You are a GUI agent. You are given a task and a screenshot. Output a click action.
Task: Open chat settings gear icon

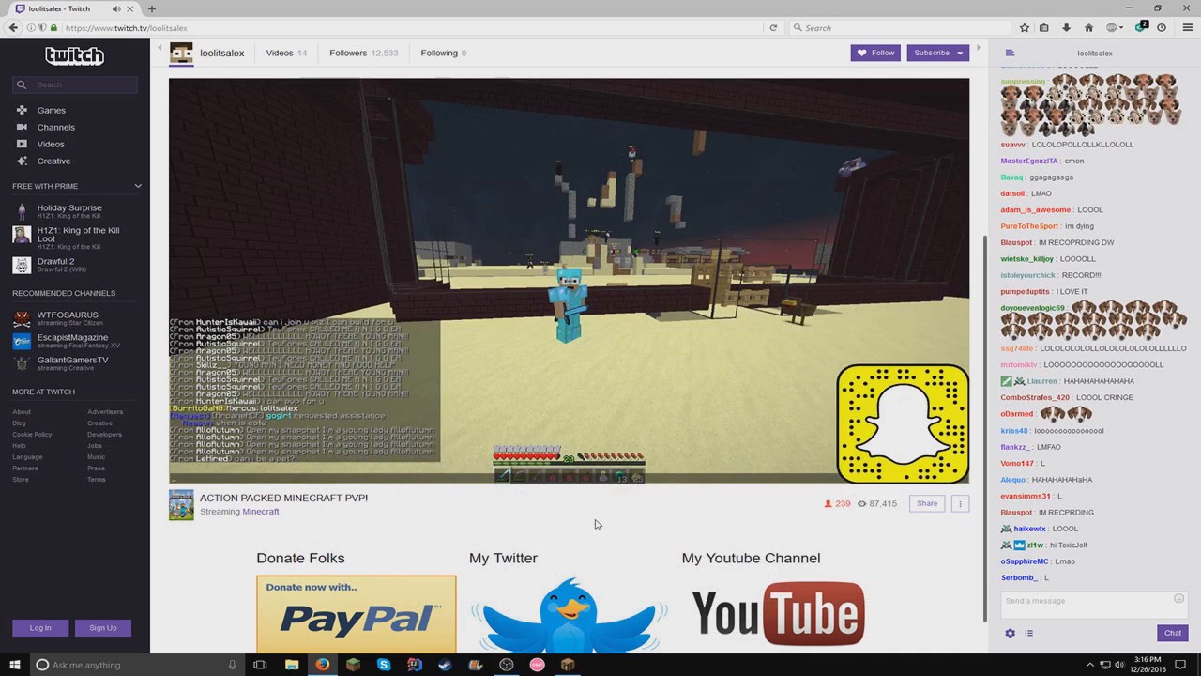[1010, 633]
